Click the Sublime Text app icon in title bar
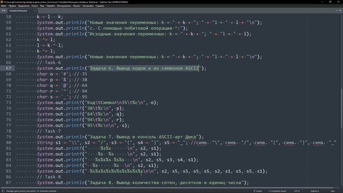 click(x=2, y=2)
